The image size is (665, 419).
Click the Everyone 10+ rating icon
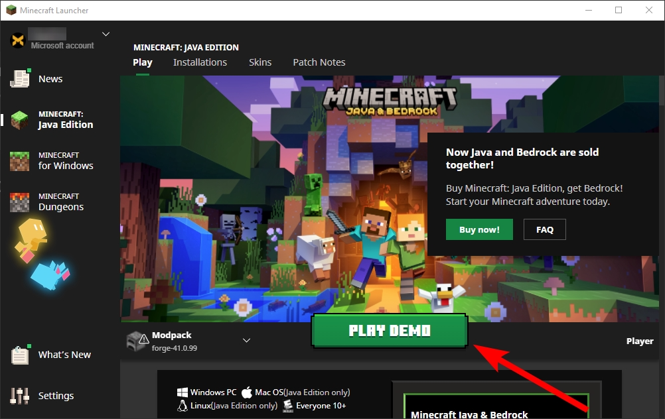(288, 406)
